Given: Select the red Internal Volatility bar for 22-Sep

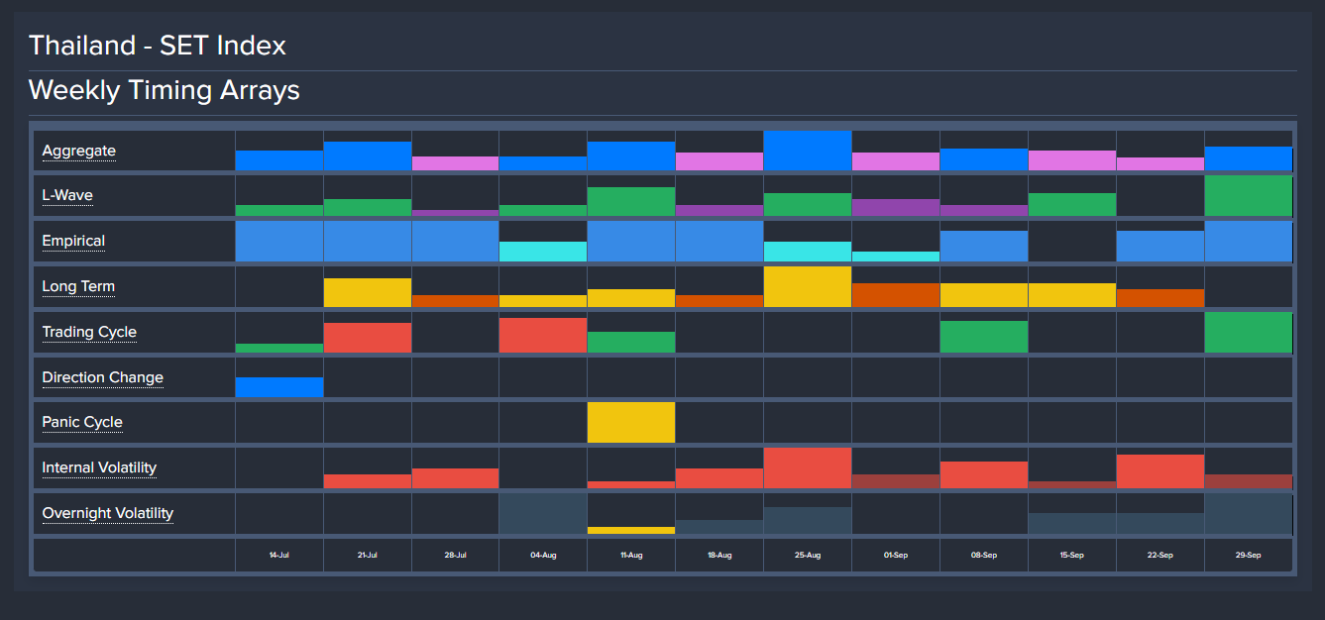Looking at the screenshot, I should point(1160,471).
